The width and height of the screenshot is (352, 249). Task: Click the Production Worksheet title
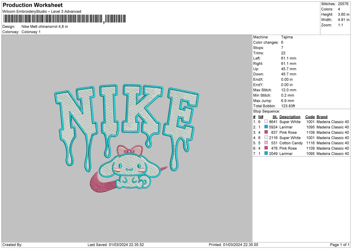coord(32,5)
